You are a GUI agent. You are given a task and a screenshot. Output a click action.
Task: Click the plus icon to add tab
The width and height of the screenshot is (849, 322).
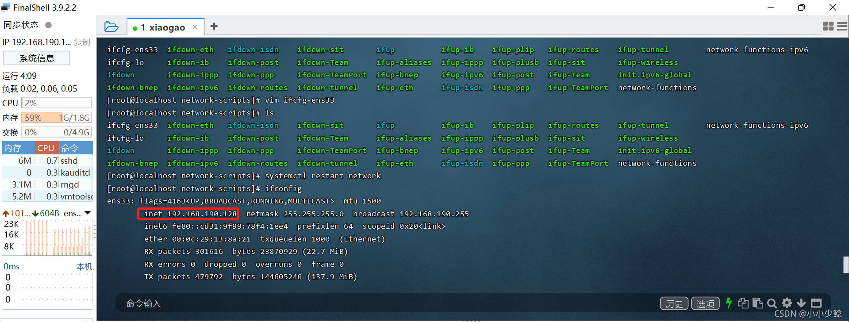pos(214,27)
